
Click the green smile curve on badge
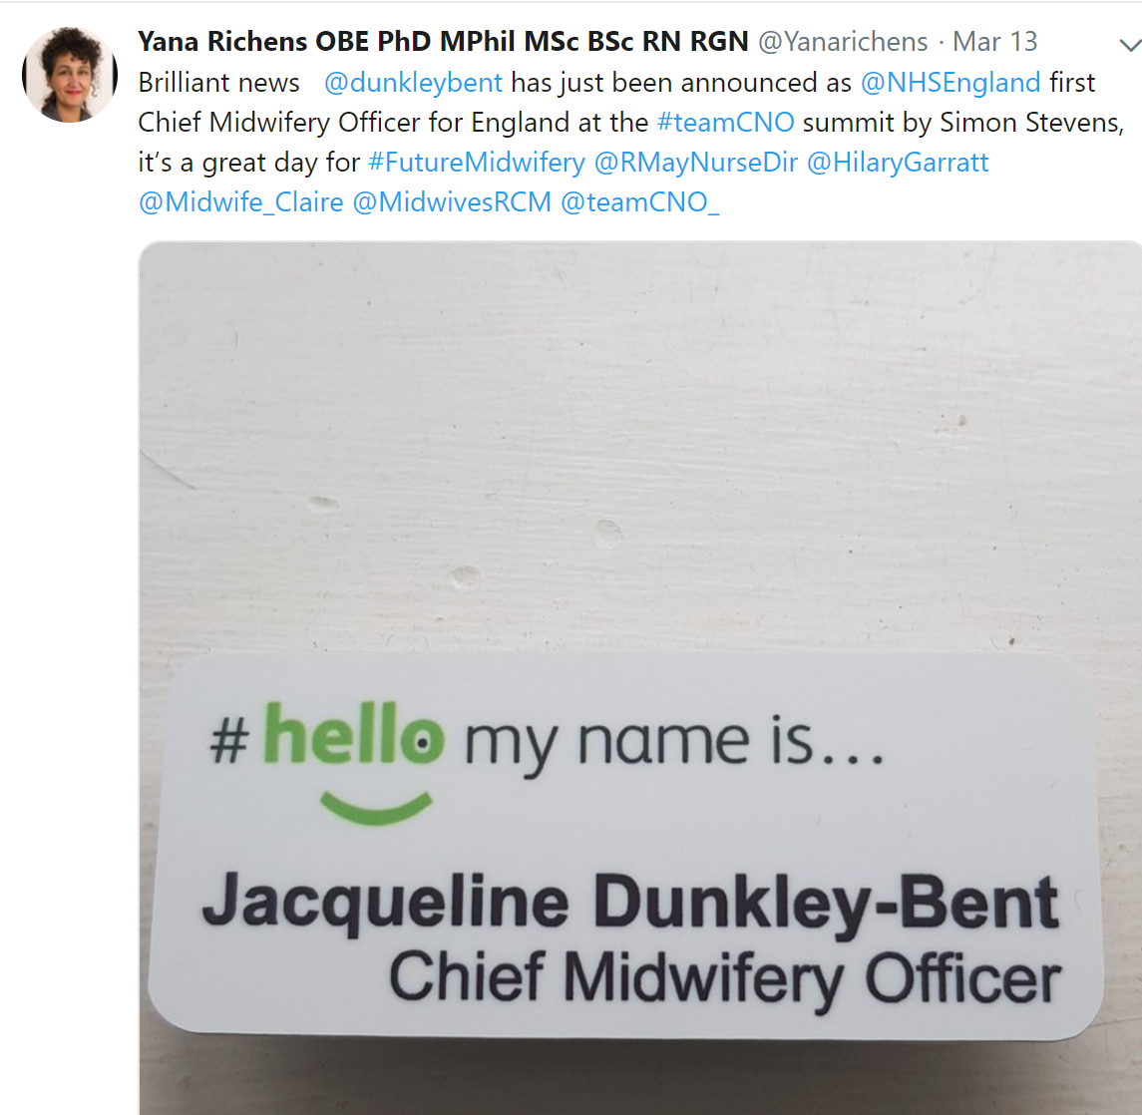(x=376, y=808)
